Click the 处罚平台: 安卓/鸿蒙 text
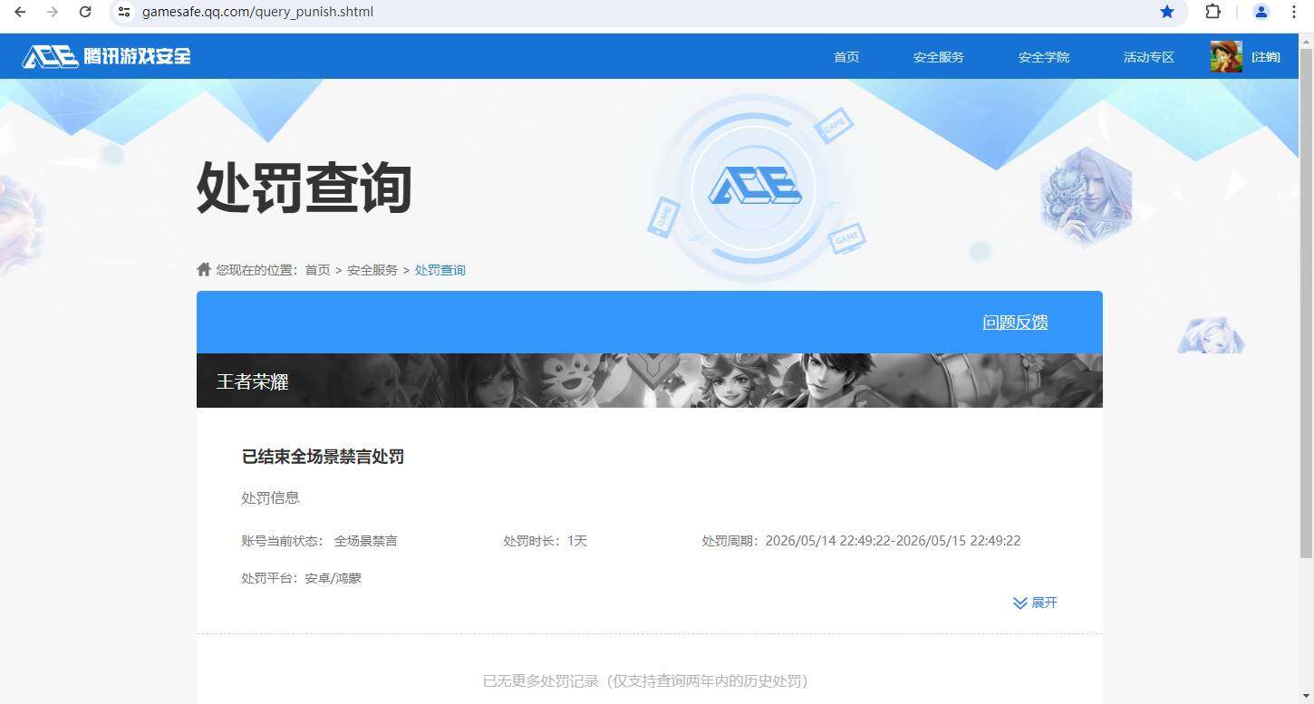 pos(301,578)
